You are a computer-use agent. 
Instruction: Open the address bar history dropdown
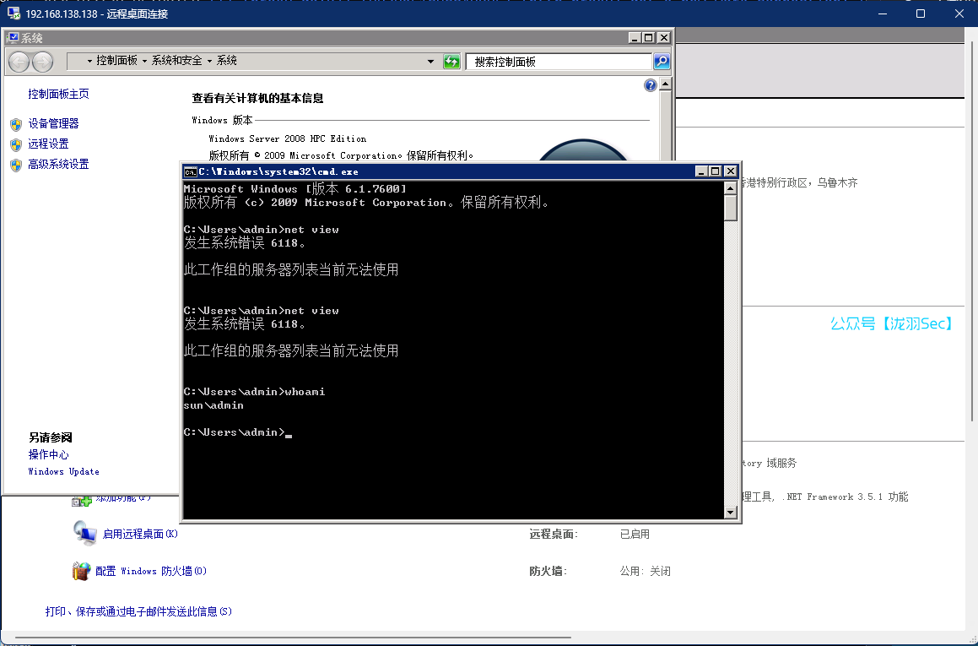pos(430,61)
